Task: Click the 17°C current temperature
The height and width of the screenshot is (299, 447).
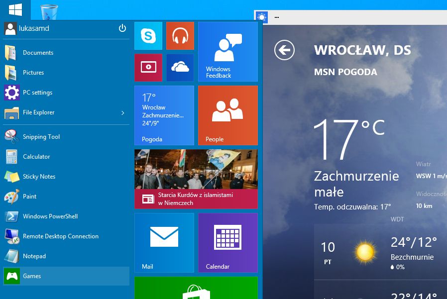Action: pos(349,139)
